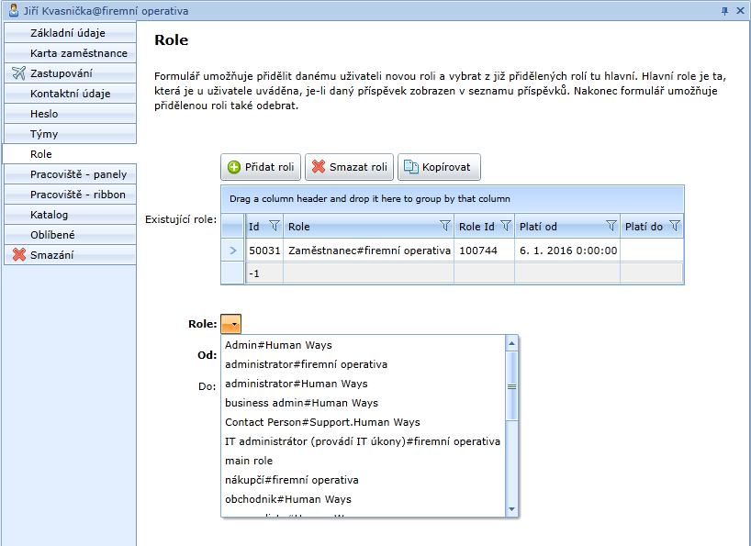The width and height of the screenshot is (751, 546).
Task: Switch to the Základní údaje tab
Action: 70,33
